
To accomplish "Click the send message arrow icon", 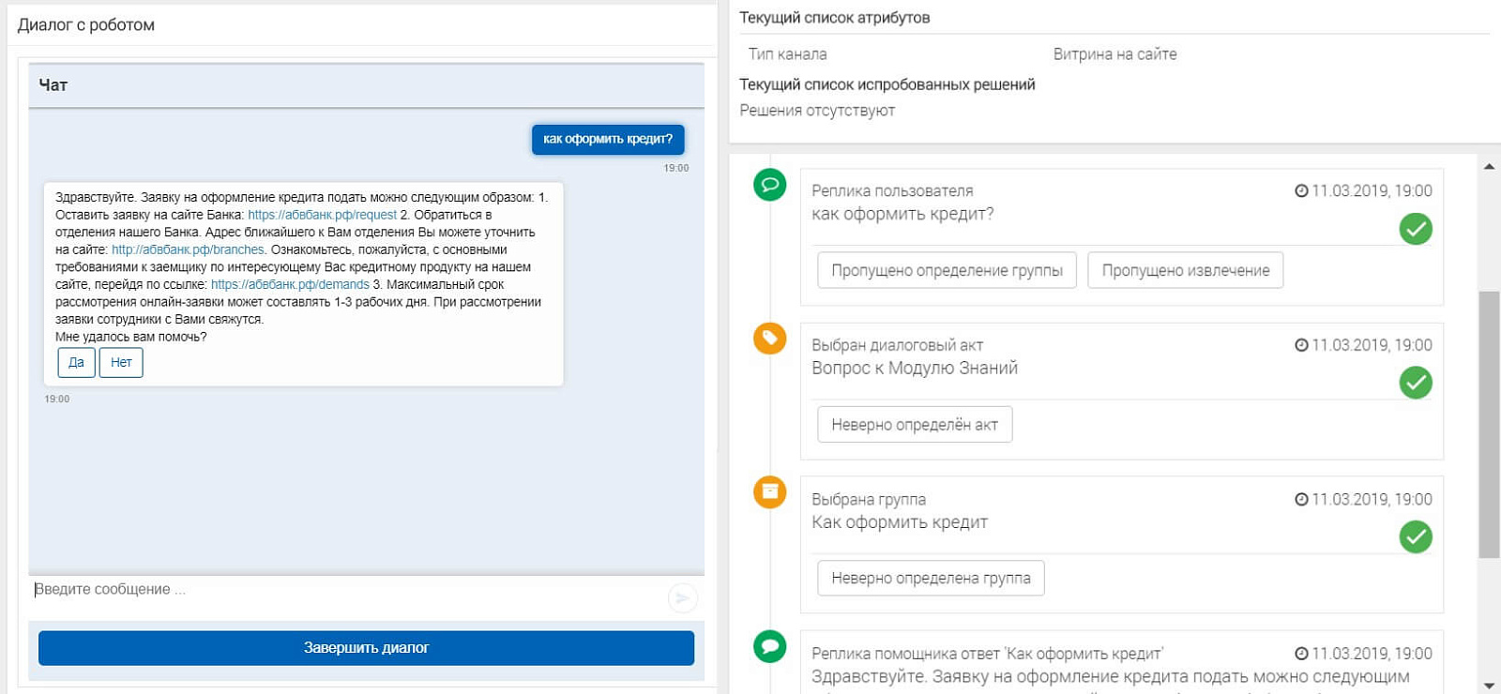I will click(x=682, y=597).
